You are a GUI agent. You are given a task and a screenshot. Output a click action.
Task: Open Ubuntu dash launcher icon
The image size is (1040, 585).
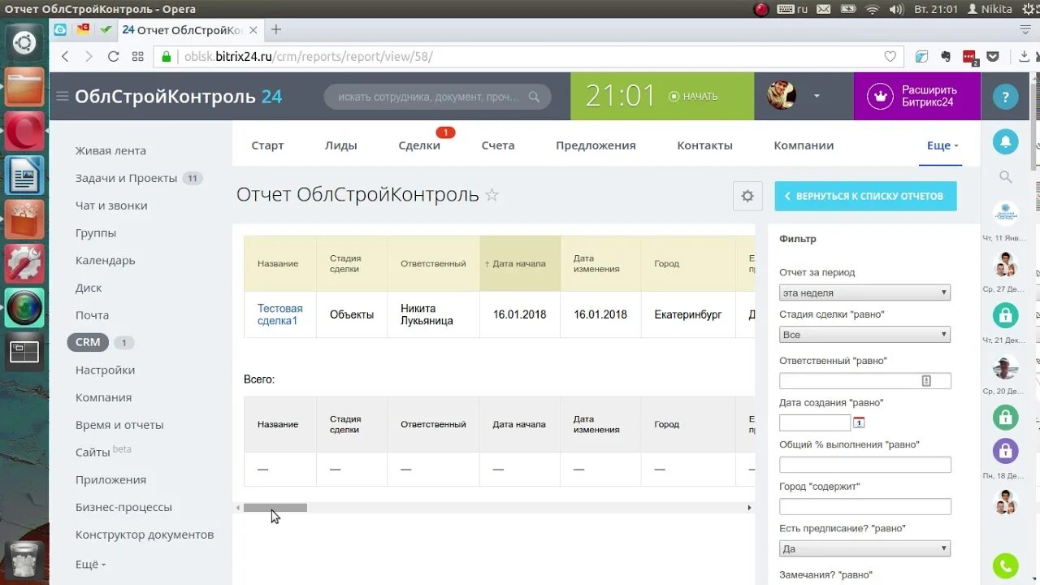24,42
